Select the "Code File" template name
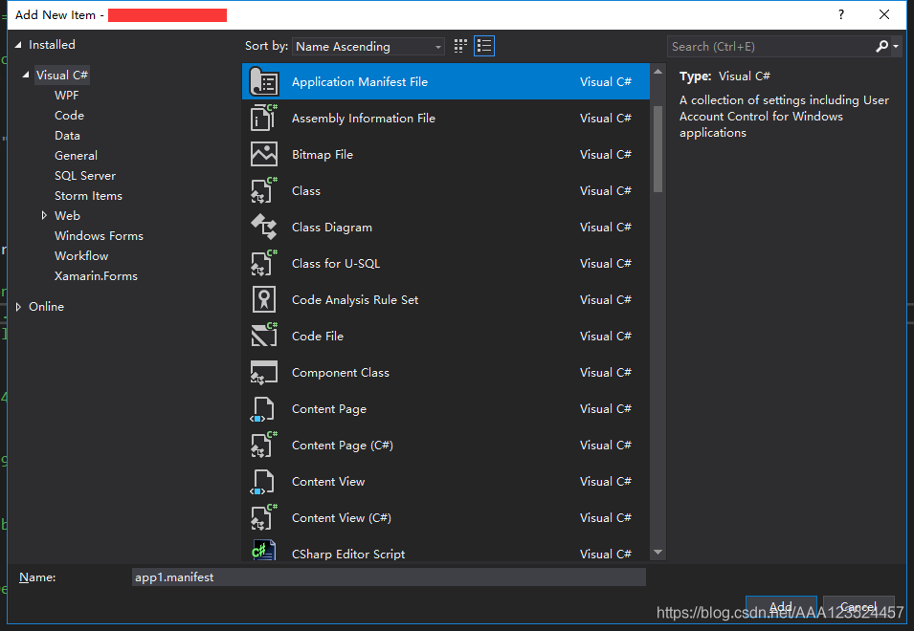 [x=318, y=336]
